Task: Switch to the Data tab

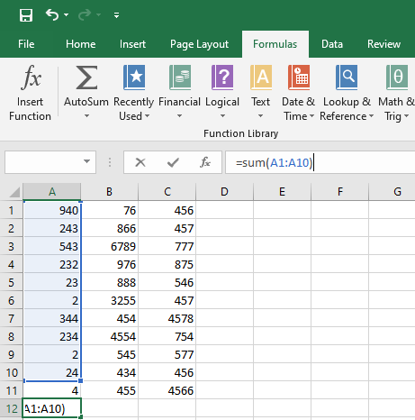Action: (332, 44)
